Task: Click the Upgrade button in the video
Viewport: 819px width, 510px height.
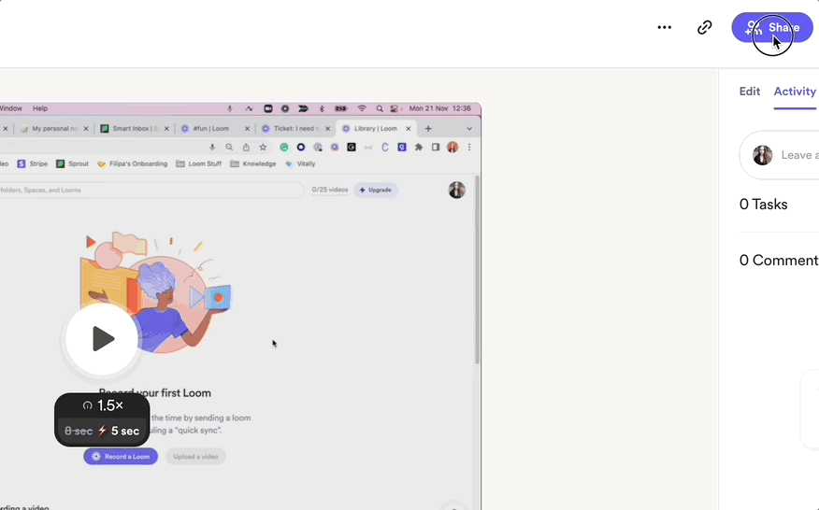Action: 375,190
